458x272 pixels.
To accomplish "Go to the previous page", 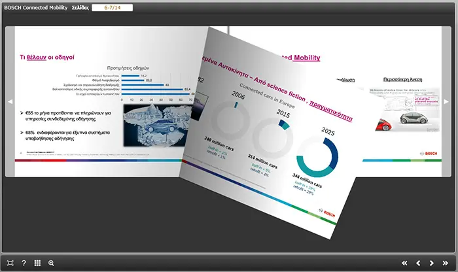I will pos(418,263).
